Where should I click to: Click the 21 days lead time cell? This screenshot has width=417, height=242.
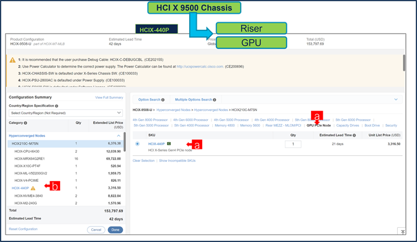(x=338, y=144)
